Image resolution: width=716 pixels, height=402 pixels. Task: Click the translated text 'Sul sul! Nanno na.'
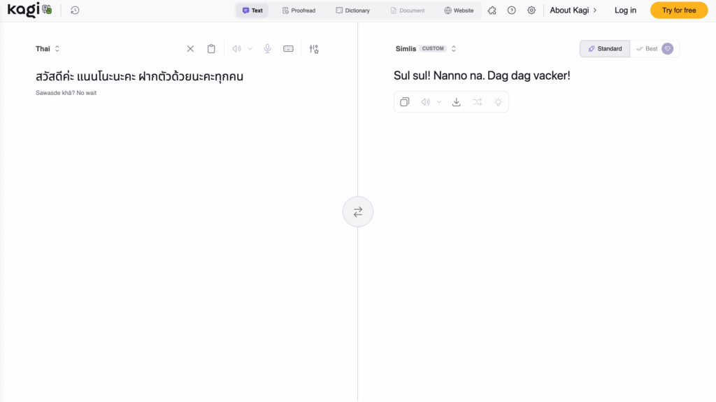439,76
